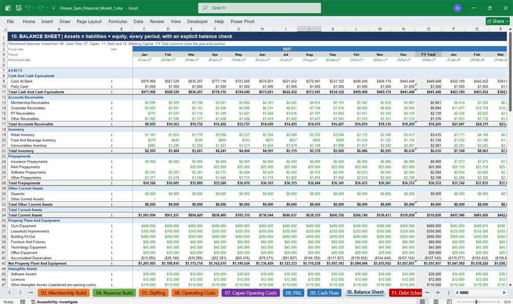The width and height of the screenshot is (513, 304).
Task: Select column O header
Action: tap(428, 29)
